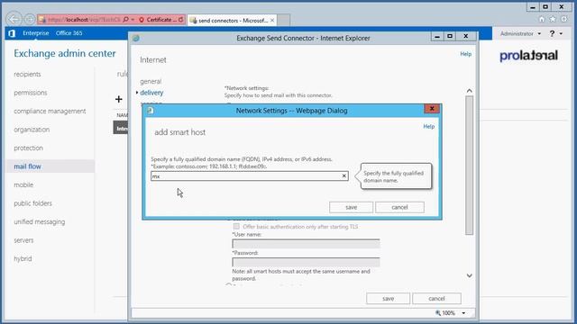This screenshot has width=577, height=324.
Task: Click save in the Send Connector window
Action: click(x=388, y=298)
